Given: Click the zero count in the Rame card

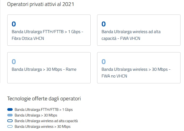Looking at the screenshot, I should pos(14,62).
